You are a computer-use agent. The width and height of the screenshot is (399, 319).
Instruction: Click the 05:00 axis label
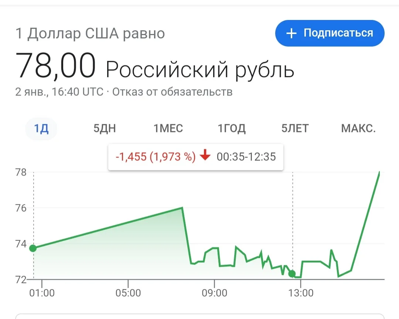tap(128, 293)
